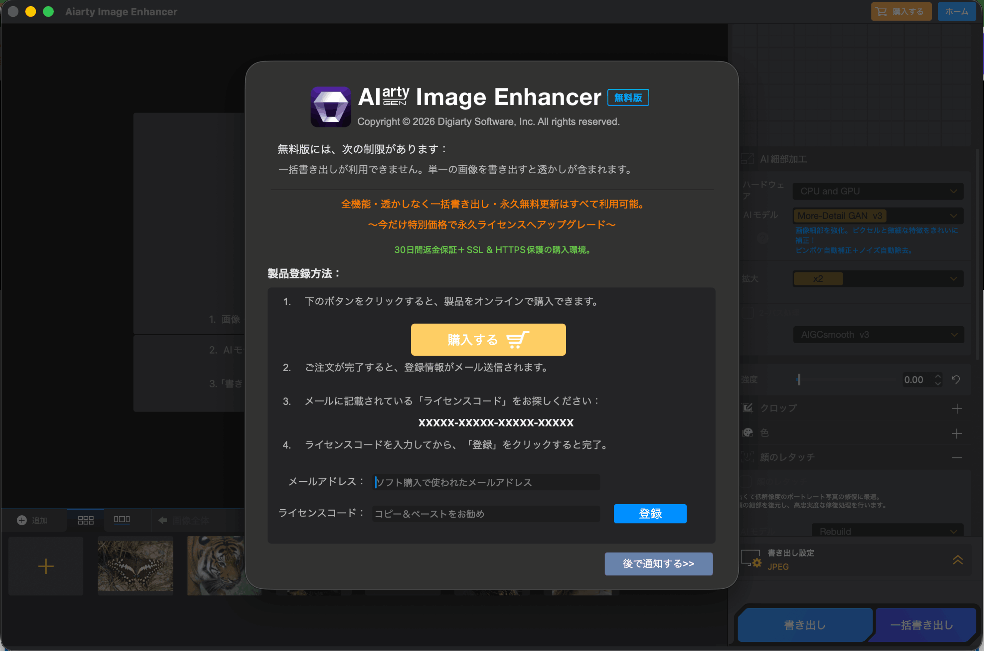Image resolution: width=984 pixels, height=651 pixels.
Task: Switch to the grid thumbnail view icon
Action: (x=86, y=520)
